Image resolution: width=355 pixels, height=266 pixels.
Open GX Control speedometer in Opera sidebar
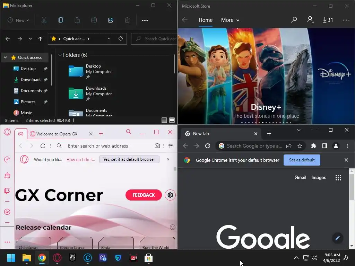pos(7,159)
